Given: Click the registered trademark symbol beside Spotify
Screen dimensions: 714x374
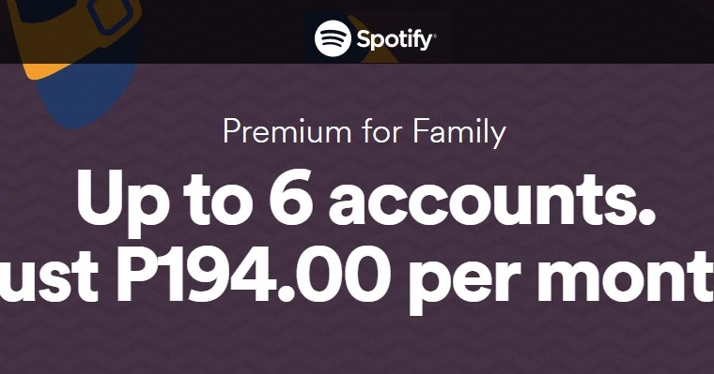Looking at the screenshot, I should point(434,36).
